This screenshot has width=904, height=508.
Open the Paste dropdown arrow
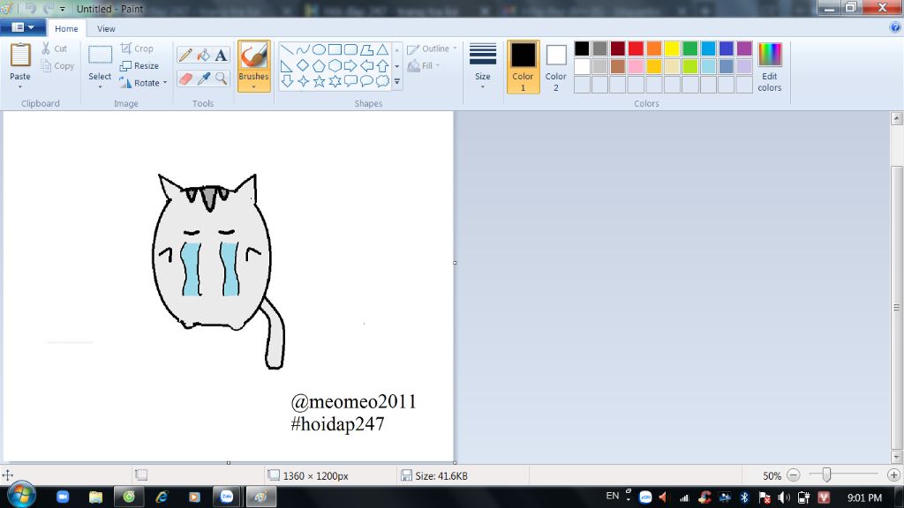click(x=20, y=87)
